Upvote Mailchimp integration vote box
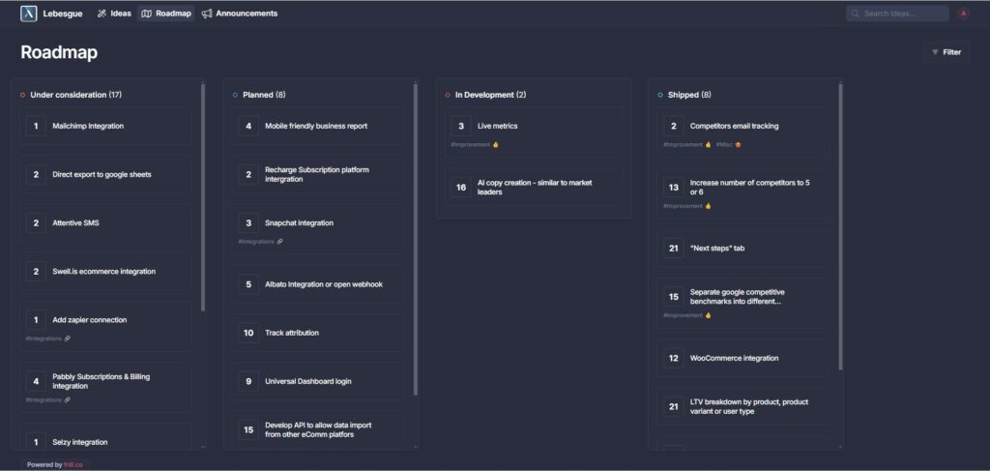The image size is (990, 471). click(x=36, y=126)
